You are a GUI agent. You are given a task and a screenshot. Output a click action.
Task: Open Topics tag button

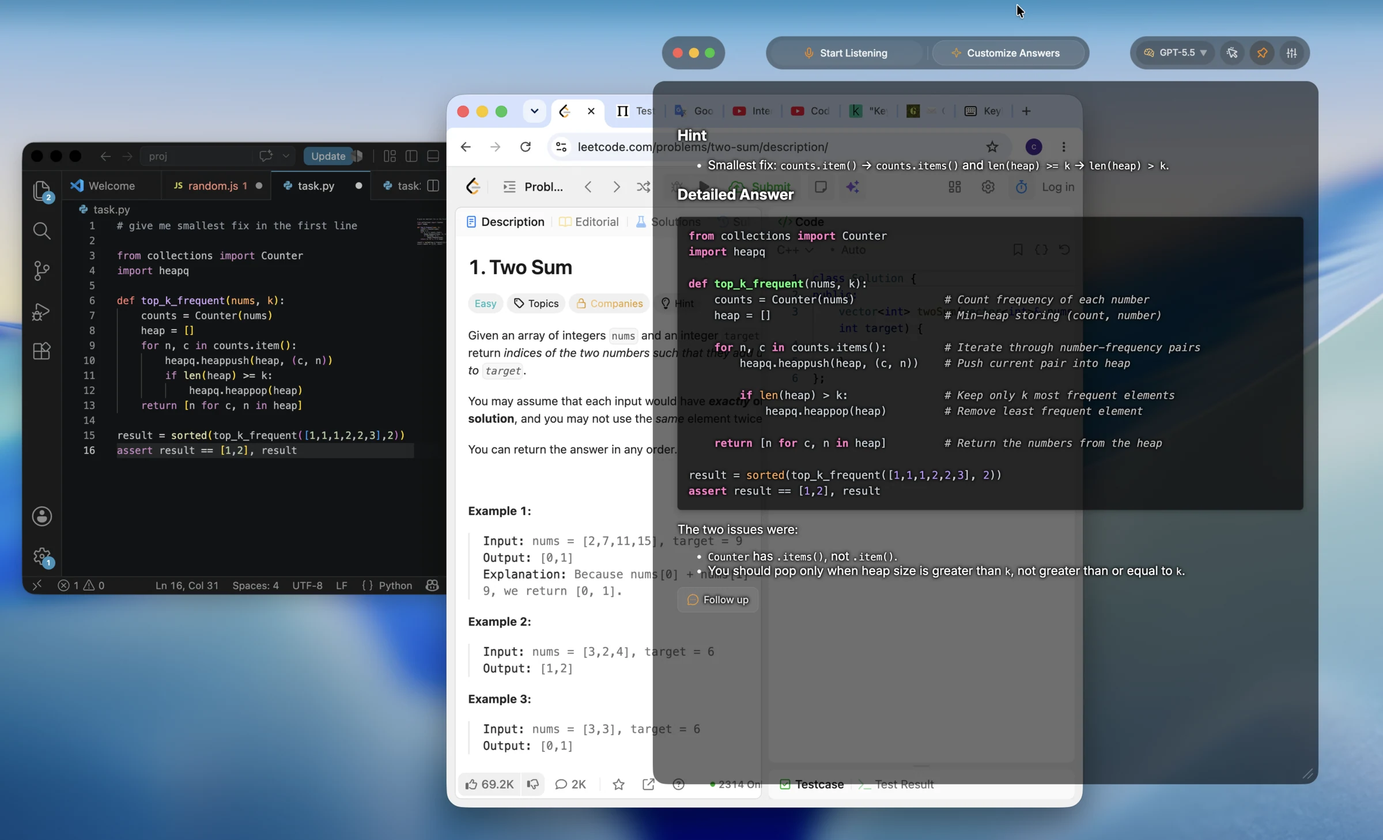pos(536,304)
